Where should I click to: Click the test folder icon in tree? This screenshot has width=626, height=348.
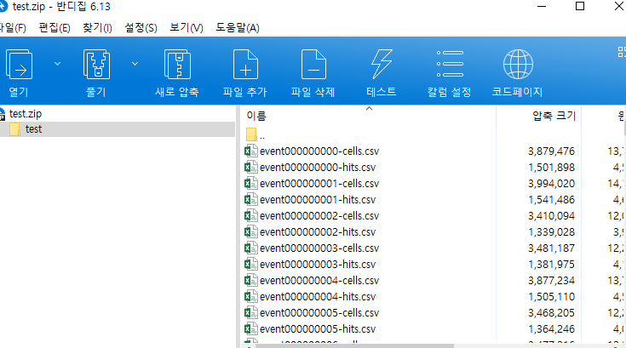click(14, 129)
